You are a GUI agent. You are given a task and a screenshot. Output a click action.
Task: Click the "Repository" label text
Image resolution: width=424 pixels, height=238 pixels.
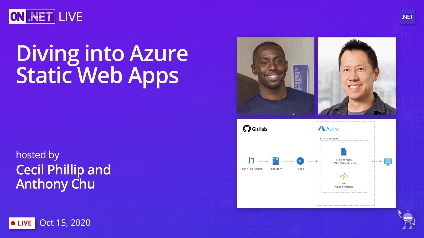point(276,169)
